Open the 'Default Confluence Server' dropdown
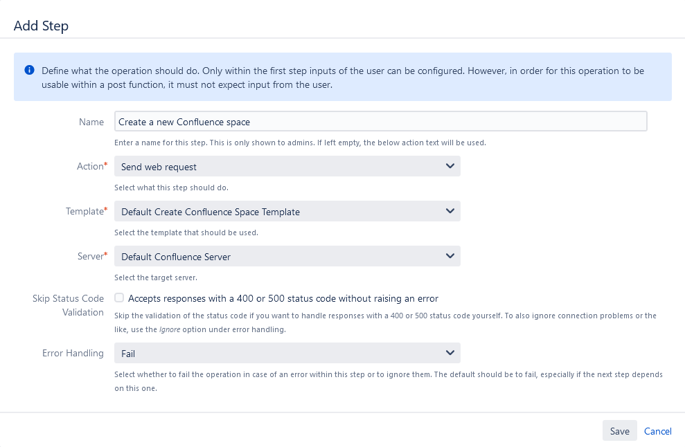Image resolution: width=685 pixels, height=447 pixels. coord(277,256)
